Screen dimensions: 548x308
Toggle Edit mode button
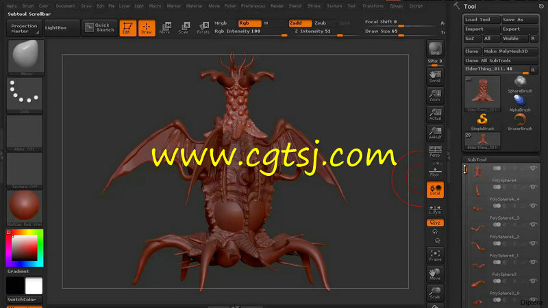click(x=127, y=28)
